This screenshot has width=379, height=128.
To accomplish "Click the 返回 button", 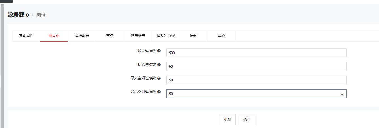I will (247, 120).
